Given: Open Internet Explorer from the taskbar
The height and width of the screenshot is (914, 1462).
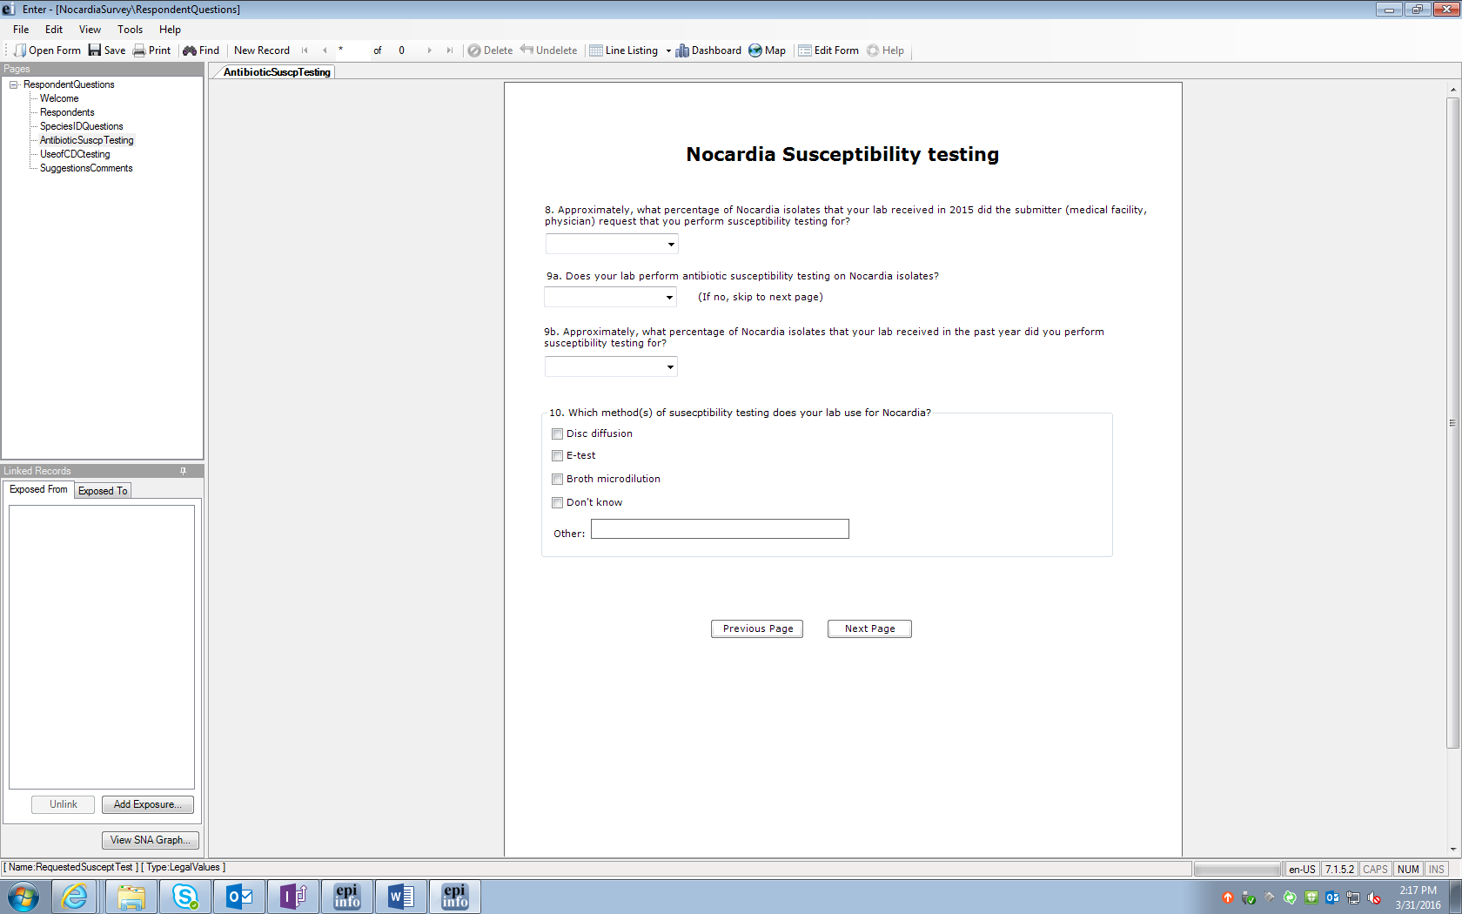Looking at the screenshot, I should pos(75,897).
